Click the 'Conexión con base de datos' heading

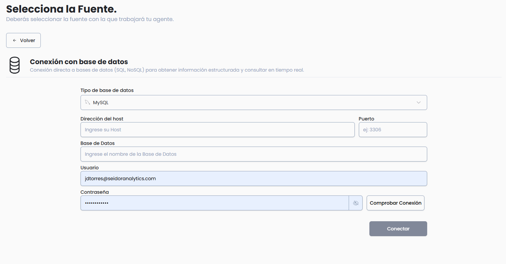point(79,62)
